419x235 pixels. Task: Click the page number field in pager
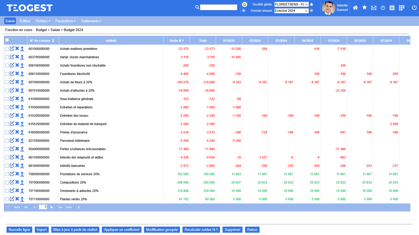click(43, 207)
